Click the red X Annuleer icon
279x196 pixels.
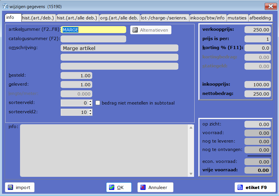pos(143,187)
